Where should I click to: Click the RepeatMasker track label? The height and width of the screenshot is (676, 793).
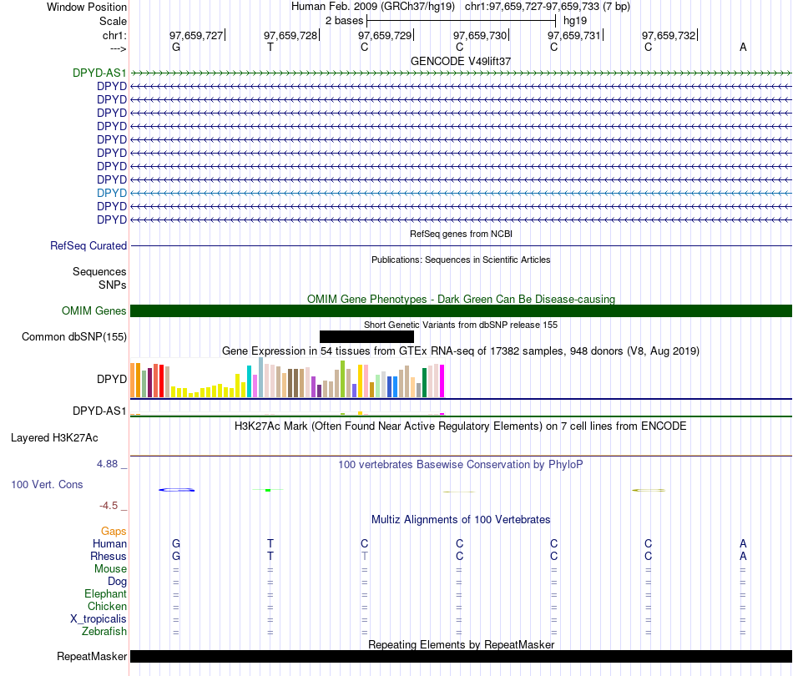pyautogui.click(x=92, y=656)
